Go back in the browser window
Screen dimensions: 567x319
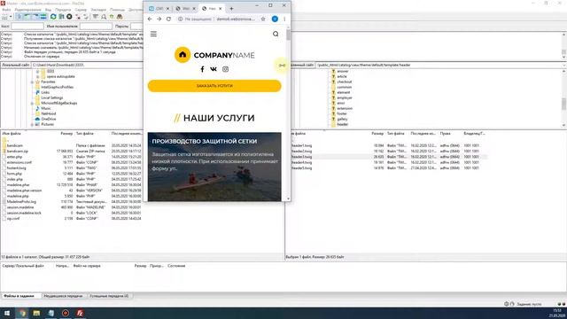pyautogui.click(x=150, y=19)
